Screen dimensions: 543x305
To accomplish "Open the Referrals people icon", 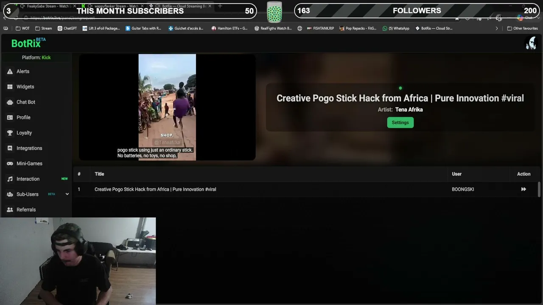I will click(x=10, y=210).
